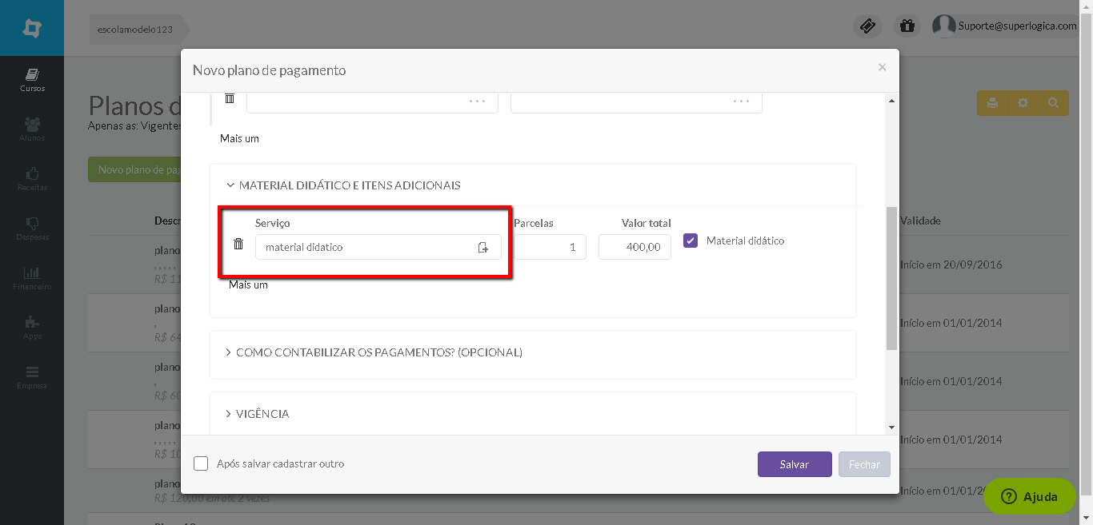
Task: Click the settings gear in yellow toolbar
Action: [1023, 103]
